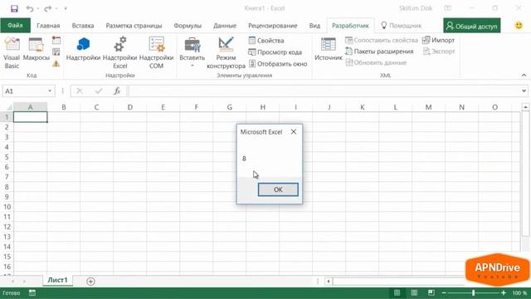This screenshot has height=299, width=531.
Task: Open Надстройки COM add-ins dialog
Action: point(157,53)
